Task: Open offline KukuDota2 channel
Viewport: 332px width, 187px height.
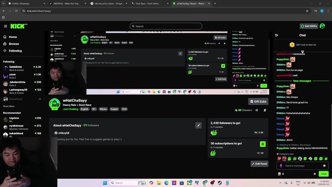Action: tap(22, 99)
